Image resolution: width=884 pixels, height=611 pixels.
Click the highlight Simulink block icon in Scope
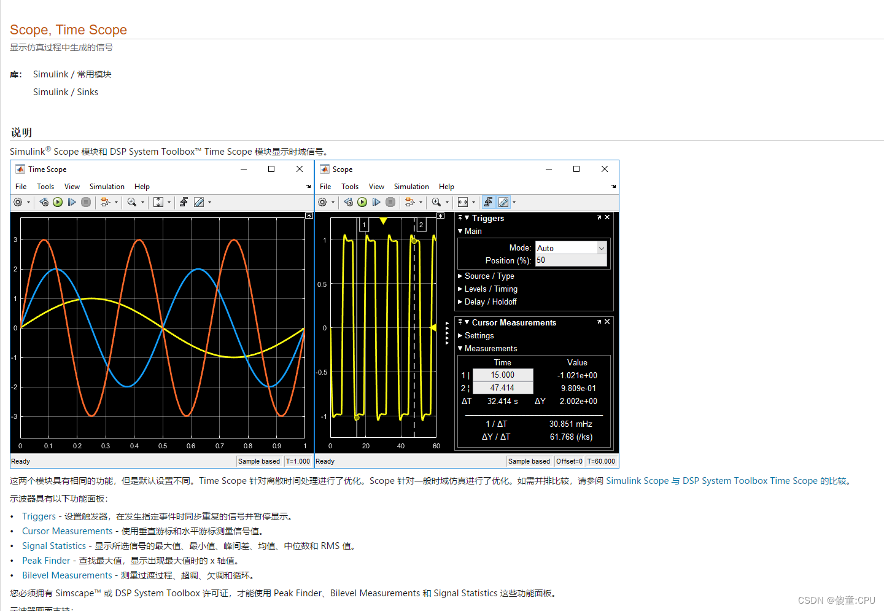(x=409, y=202)
